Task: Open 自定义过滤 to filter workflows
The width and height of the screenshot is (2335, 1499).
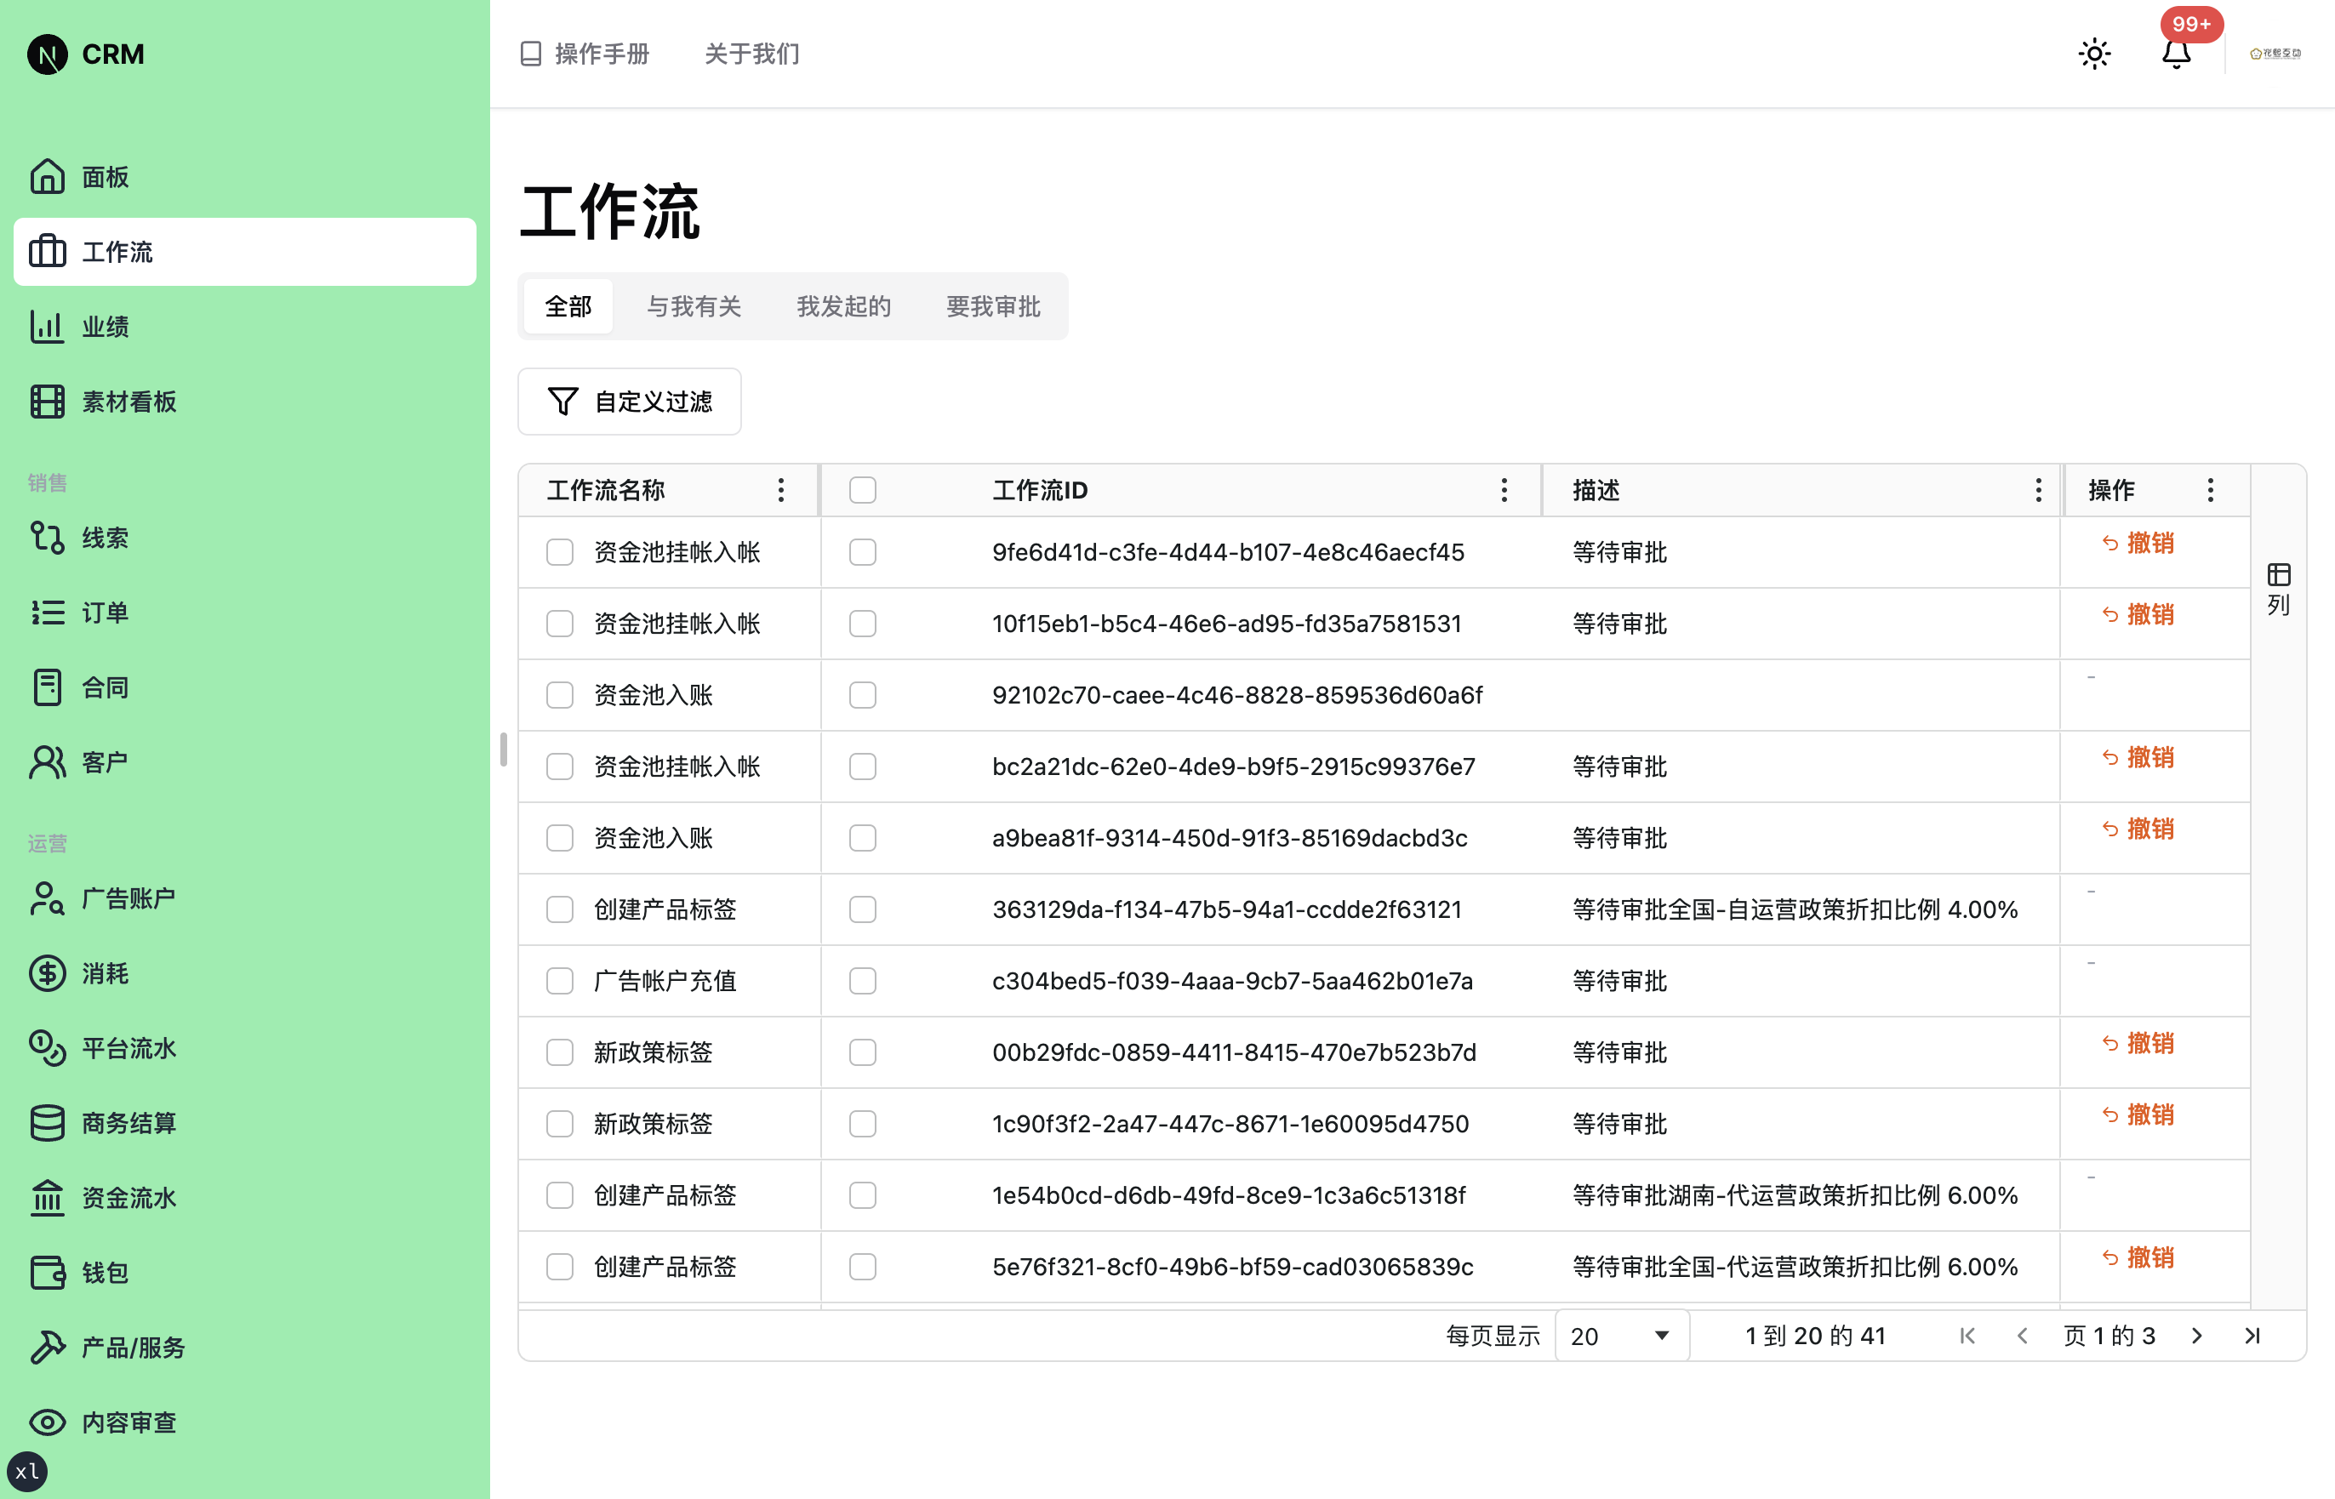Action: click(x=629, y=401)
